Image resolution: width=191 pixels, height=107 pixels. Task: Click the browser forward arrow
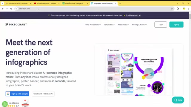[7, 9]
